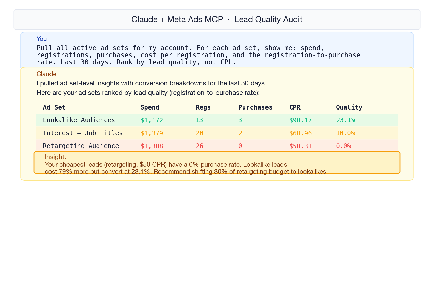434x290 pixels.
Task: Click the Spend column header
Action: [x=150, y=107]
